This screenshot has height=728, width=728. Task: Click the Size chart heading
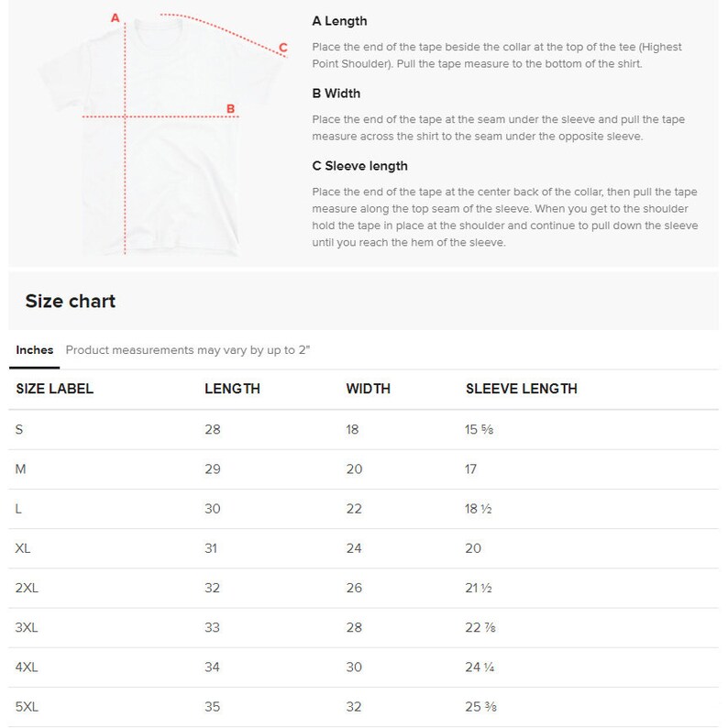(x=70, y=301)
